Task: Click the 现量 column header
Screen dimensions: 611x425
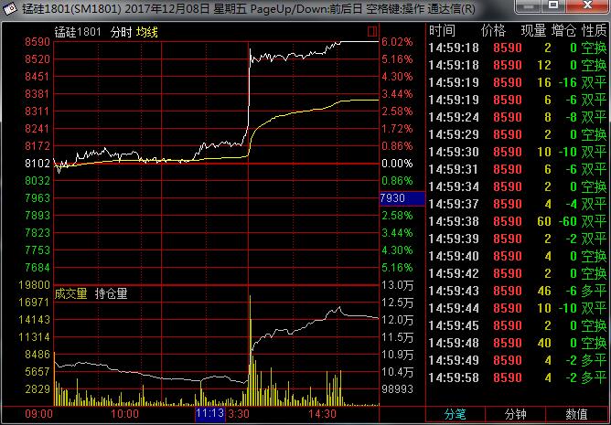Action: point(533,31)
